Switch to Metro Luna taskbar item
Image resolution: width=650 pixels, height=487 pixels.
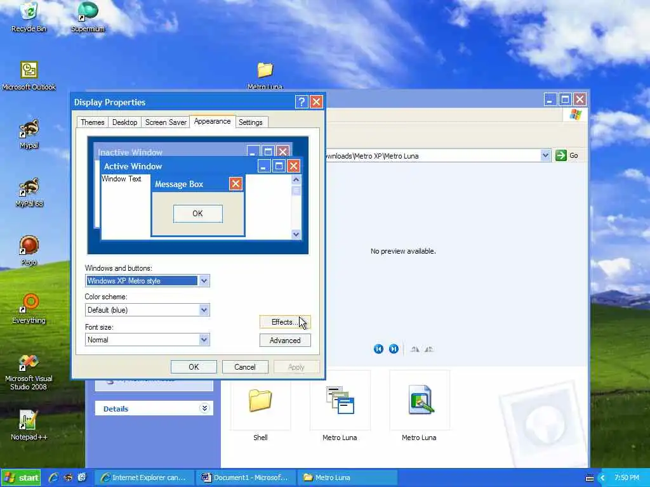click(x=347, y=477)
